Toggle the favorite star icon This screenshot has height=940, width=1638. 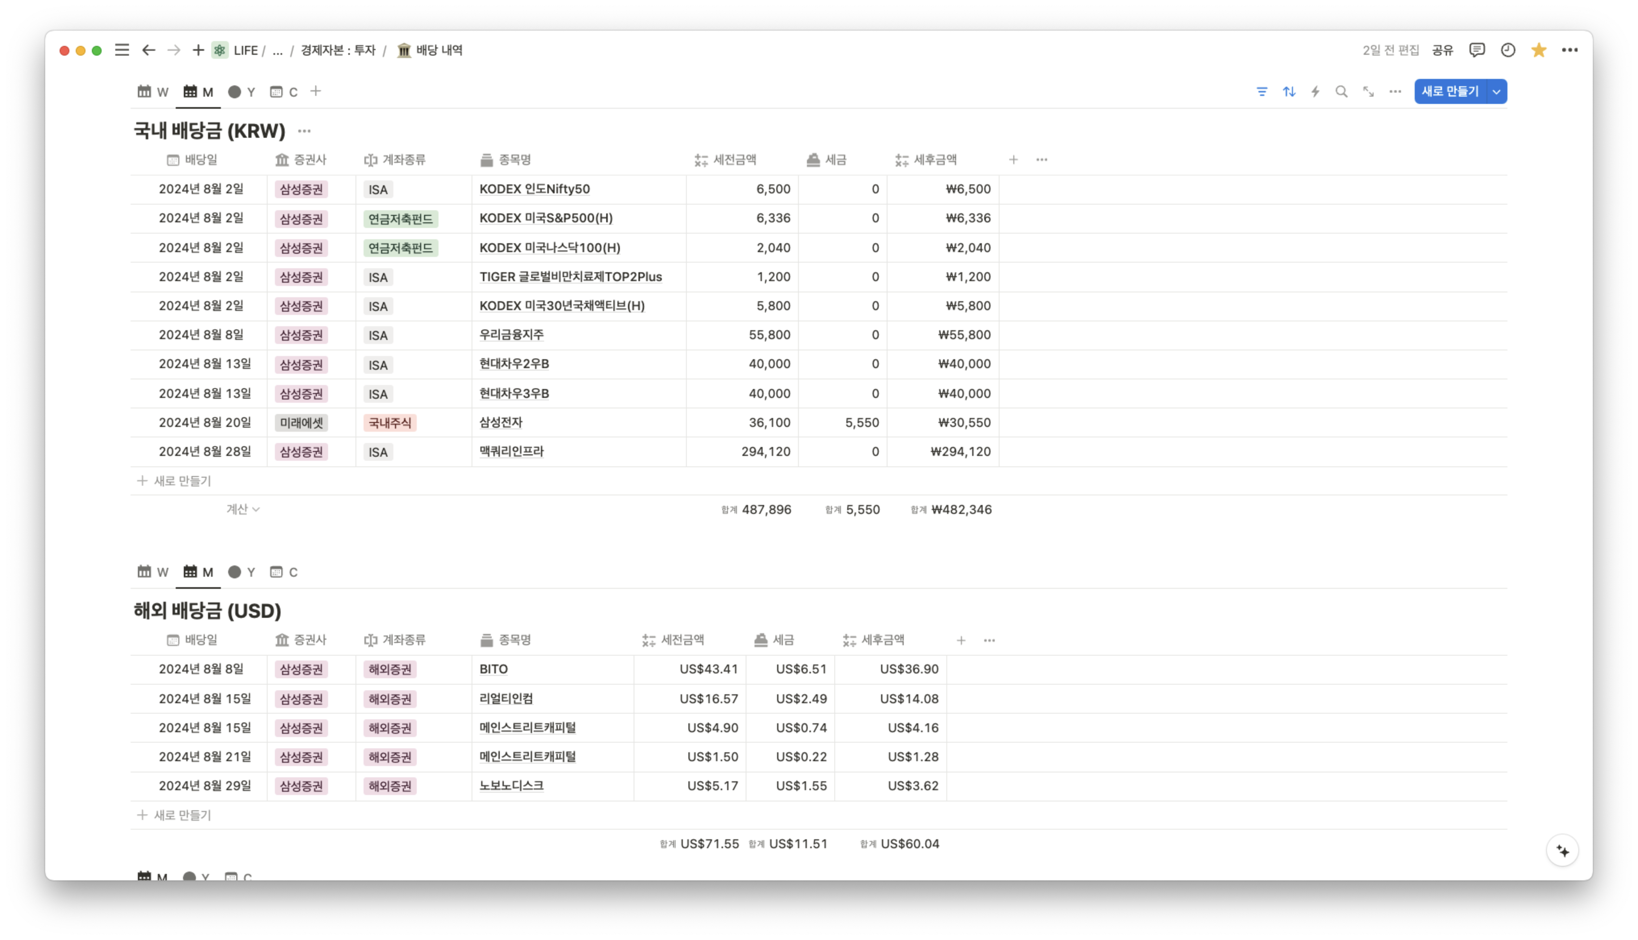point(1538,50)
